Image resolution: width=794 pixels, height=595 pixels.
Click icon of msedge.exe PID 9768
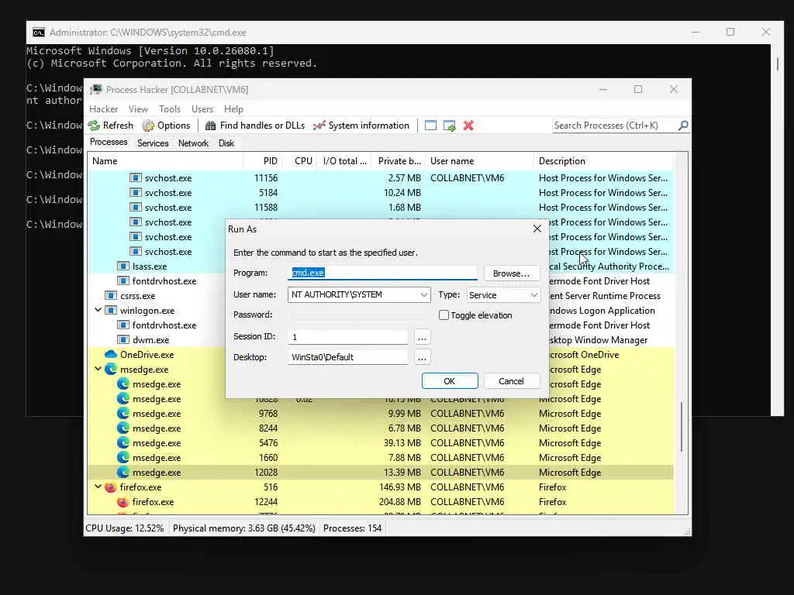pyautogui.click(x=123, y=414)
